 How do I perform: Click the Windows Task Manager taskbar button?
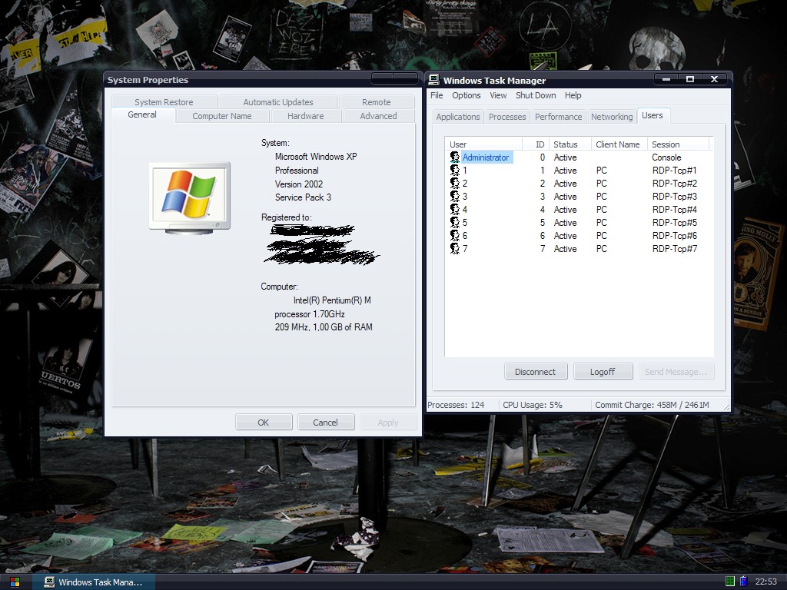coord(94,582)
